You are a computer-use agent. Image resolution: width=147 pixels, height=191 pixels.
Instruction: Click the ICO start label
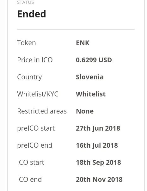point(31,162)
